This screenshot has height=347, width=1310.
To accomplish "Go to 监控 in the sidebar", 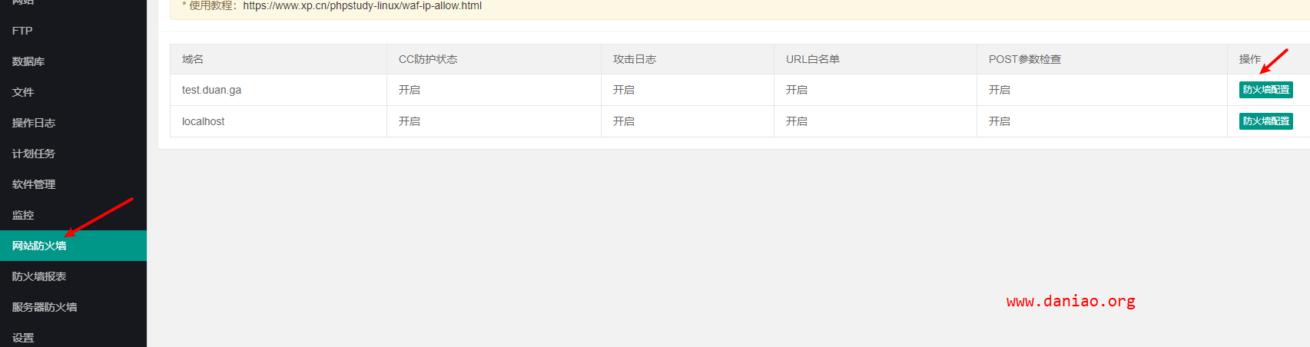I will 73,215.
